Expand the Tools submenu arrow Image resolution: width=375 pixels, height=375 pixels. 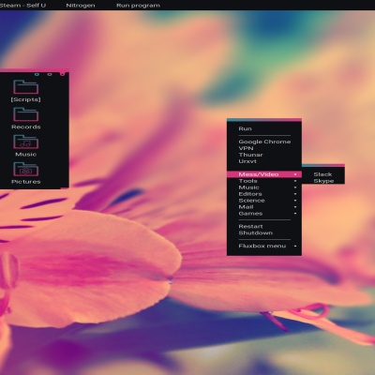pos(295,181)
